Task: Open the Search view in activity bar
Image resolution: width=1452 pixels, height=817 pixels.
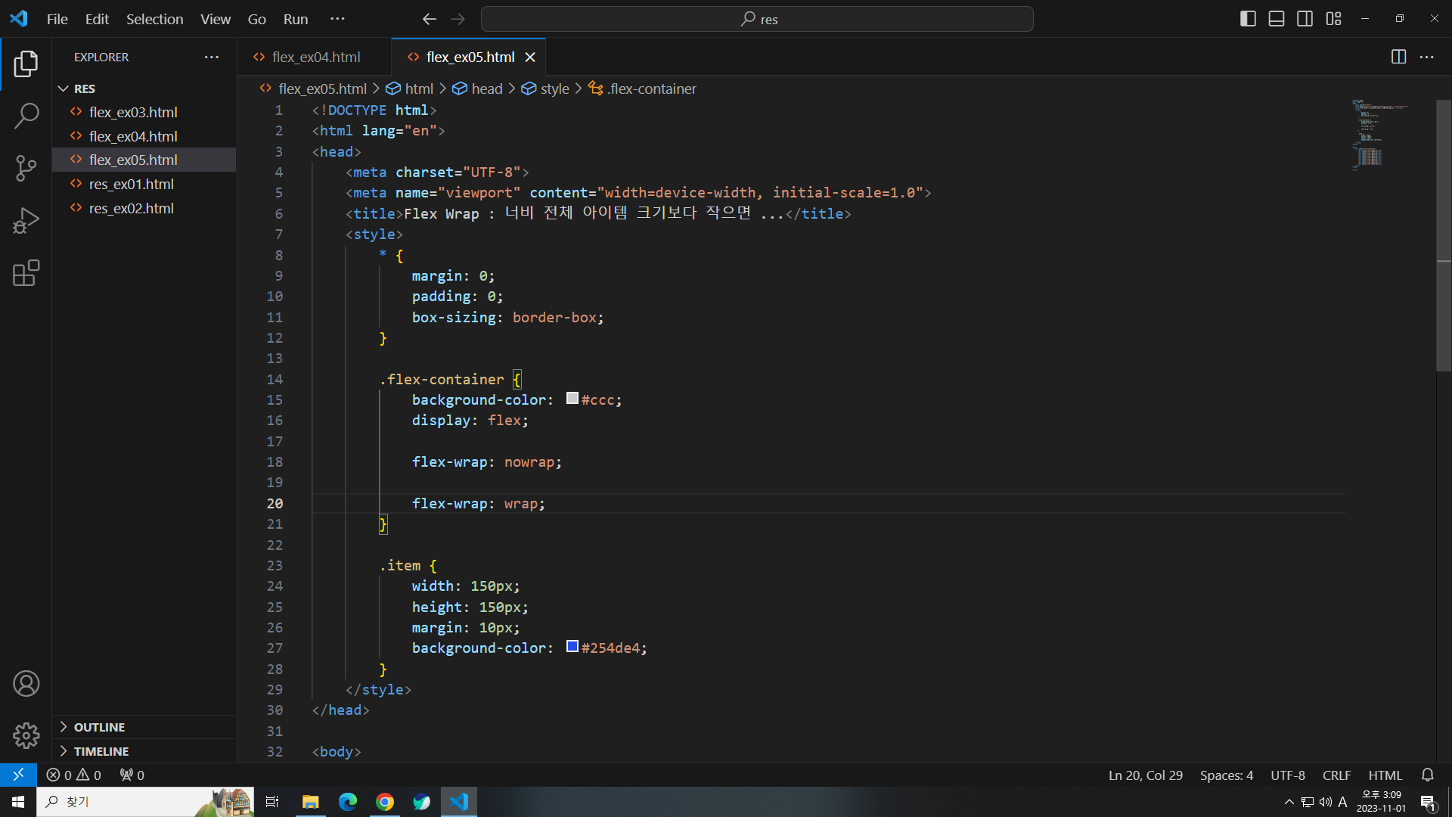Action: [x=26, y=116]
